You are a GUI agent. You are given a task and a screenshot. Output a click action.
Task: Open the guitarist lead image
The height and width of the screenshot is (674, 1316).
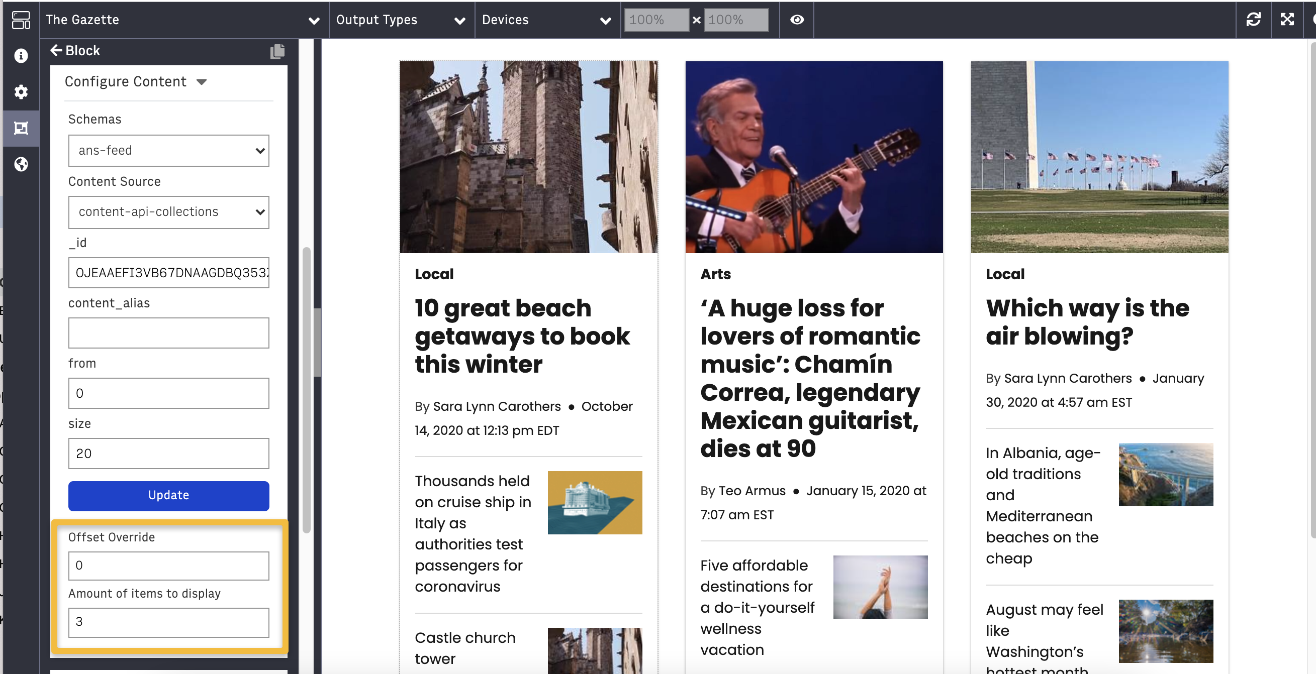pos(814,157)
